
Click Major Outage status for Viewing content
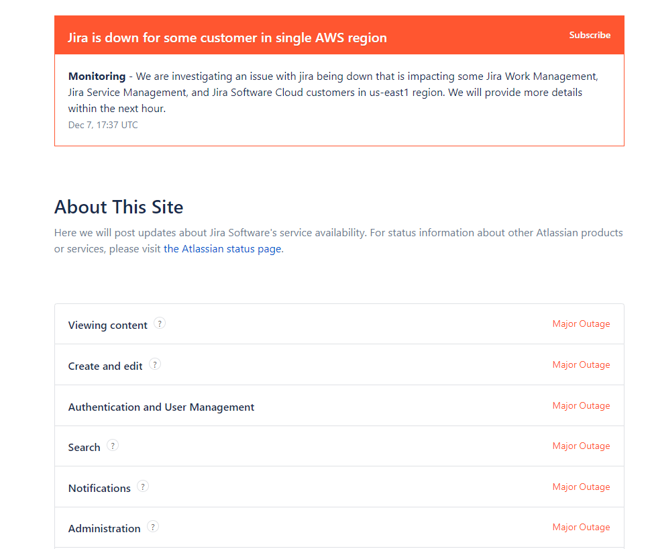coord(581,323)
